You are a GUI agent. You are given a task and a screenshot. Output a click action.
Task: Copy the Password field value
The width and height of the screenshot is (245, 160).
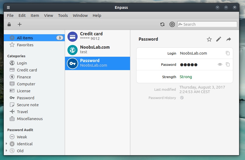coord(228,64)
